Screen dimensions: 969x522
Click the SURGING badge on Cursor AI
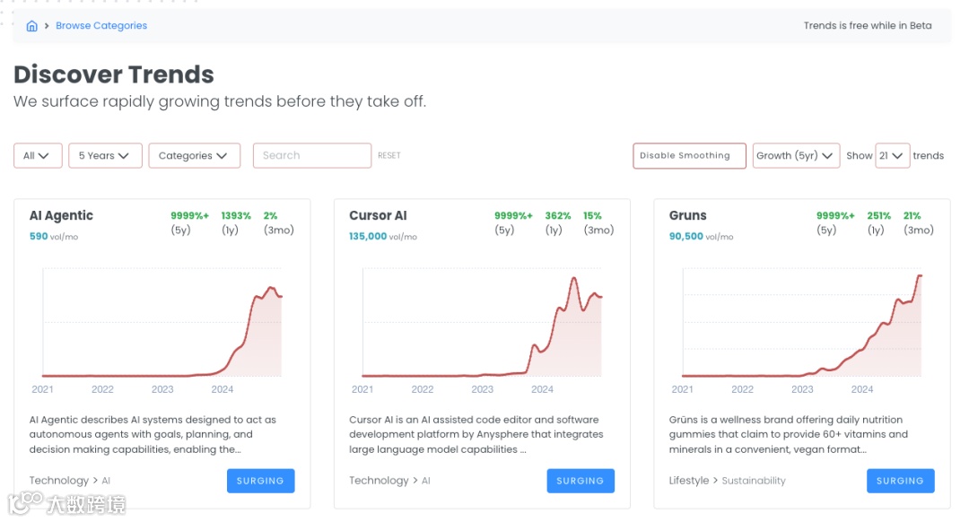point(581,481)
